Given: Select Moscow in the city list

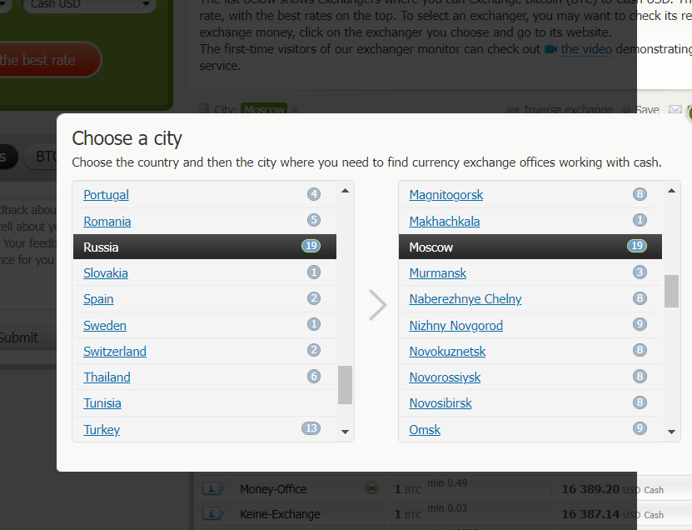Looking at the screenshot, I should pyautogui.click(x=431, y=247).
